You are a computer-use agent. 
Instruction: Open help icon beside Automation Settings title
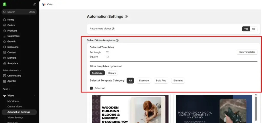pyautogui.click(x=126, y=17)
